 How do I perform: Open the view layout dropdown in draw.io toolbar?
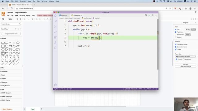point(3,19)
